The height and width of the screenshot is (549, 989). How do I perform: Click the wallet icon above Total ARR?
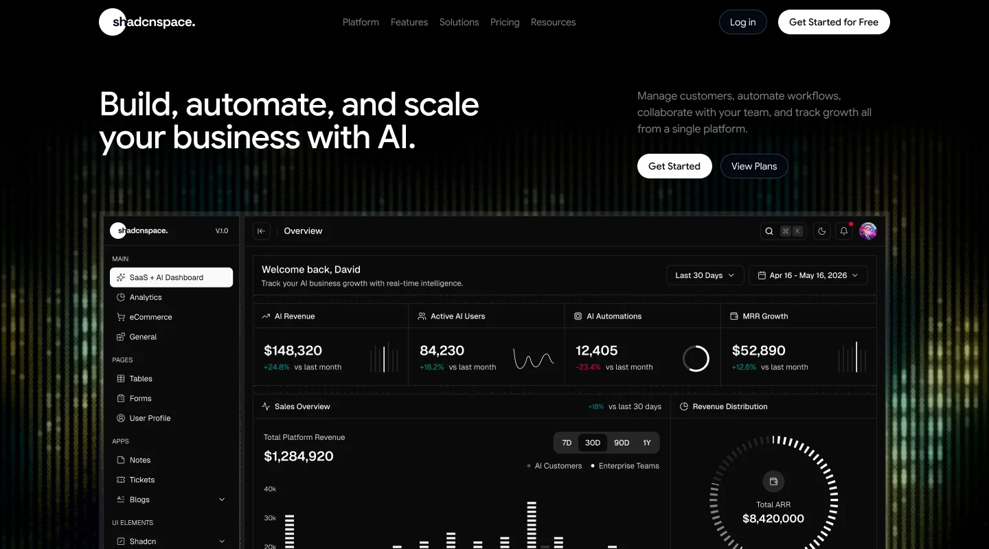tap(773, 481)
